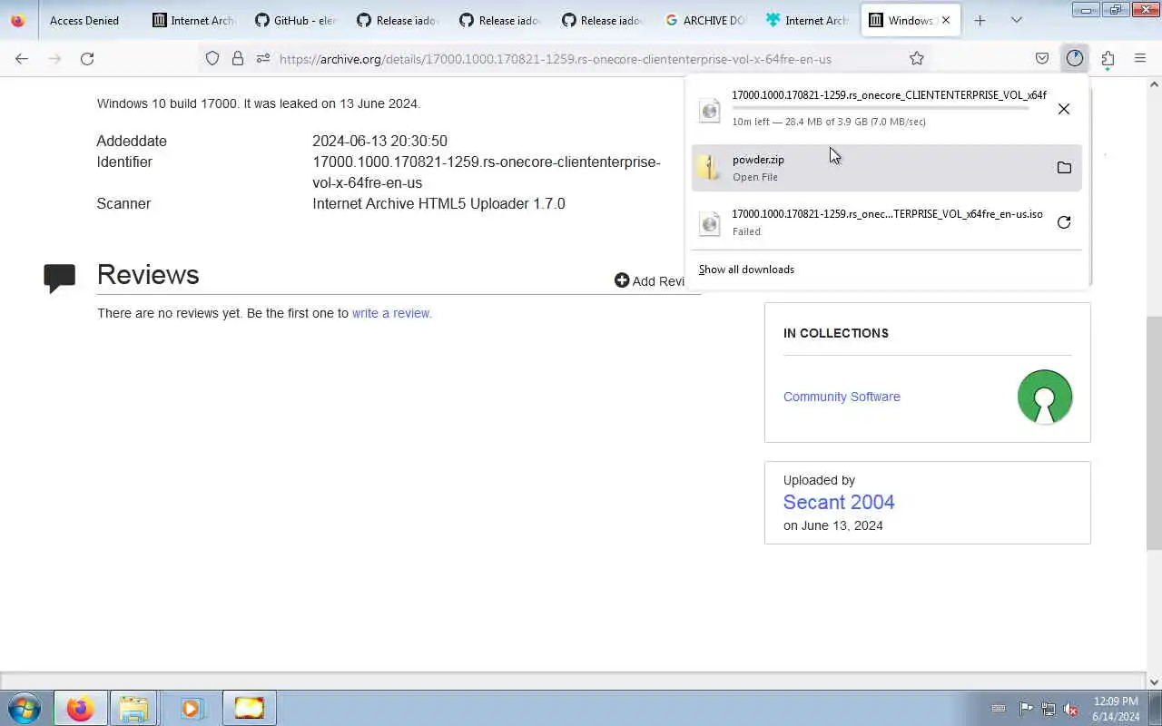Show site security info via the padlock icon
Image resolution: width=1162 pixels, height=726 pixels.
pos(238,58)
